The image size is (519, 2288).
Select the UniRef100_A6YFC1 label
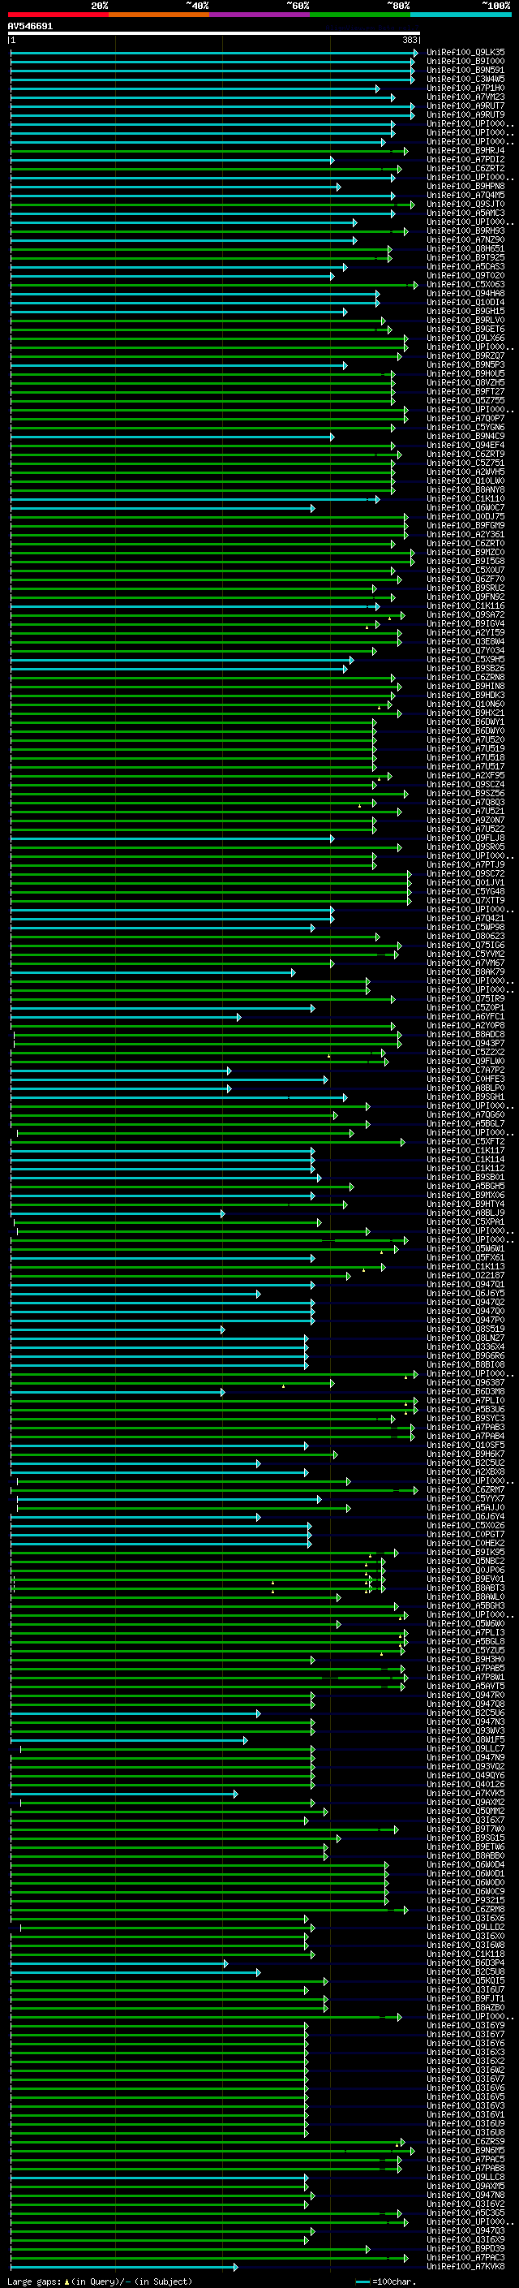465,1016
